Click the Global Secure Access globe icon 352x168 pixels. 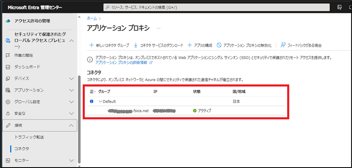[x=8, y=41]
